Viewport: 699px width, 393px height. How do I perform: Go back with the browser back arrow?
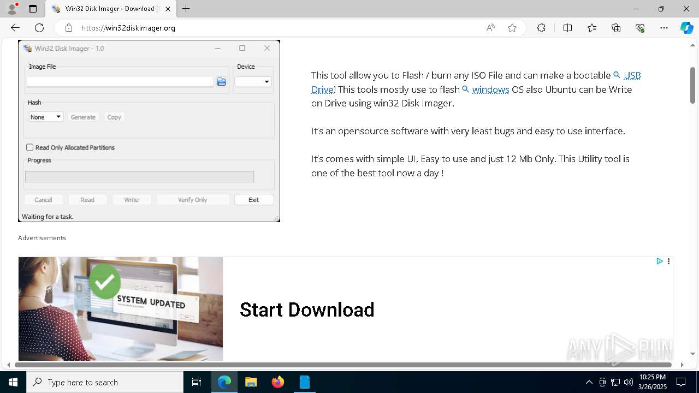[15, 28]
